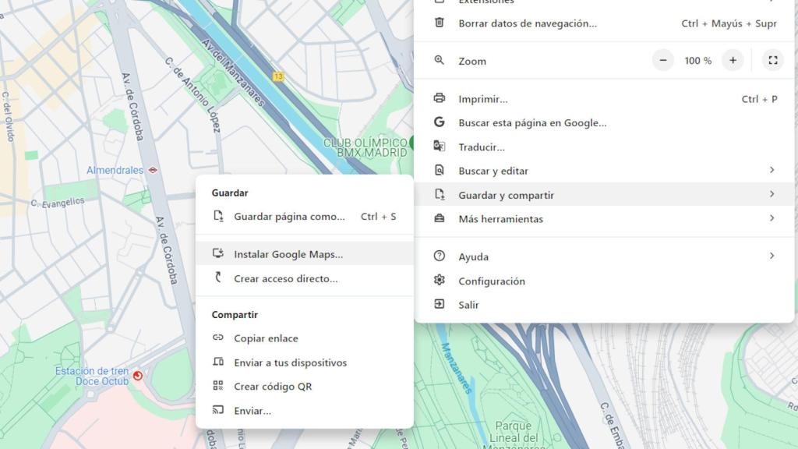Click the Instalar Google Maps install icon

(219, 252)
